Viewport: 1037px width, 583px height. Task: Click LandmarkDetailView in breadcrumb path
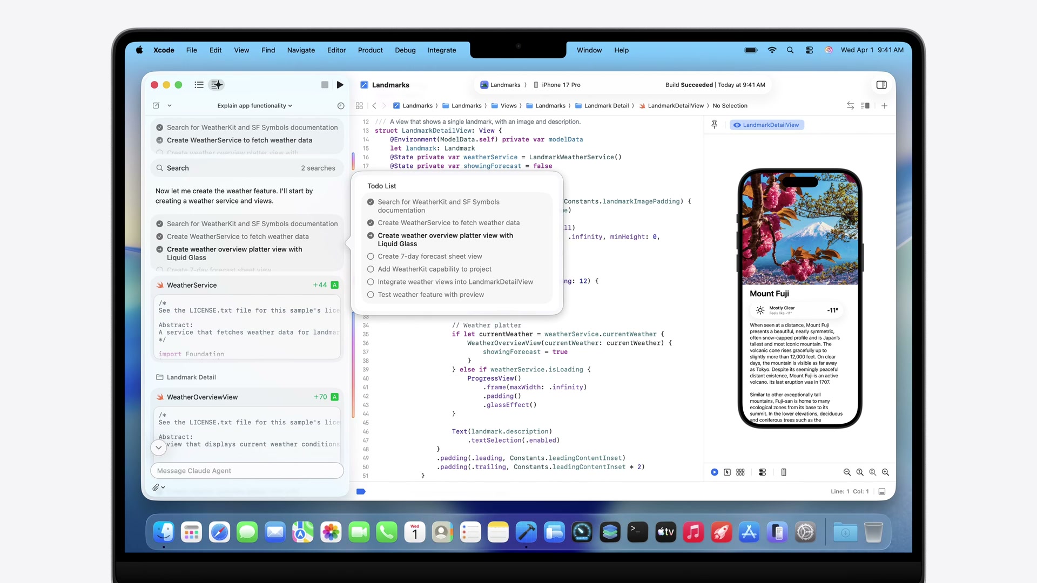(671, 106)
